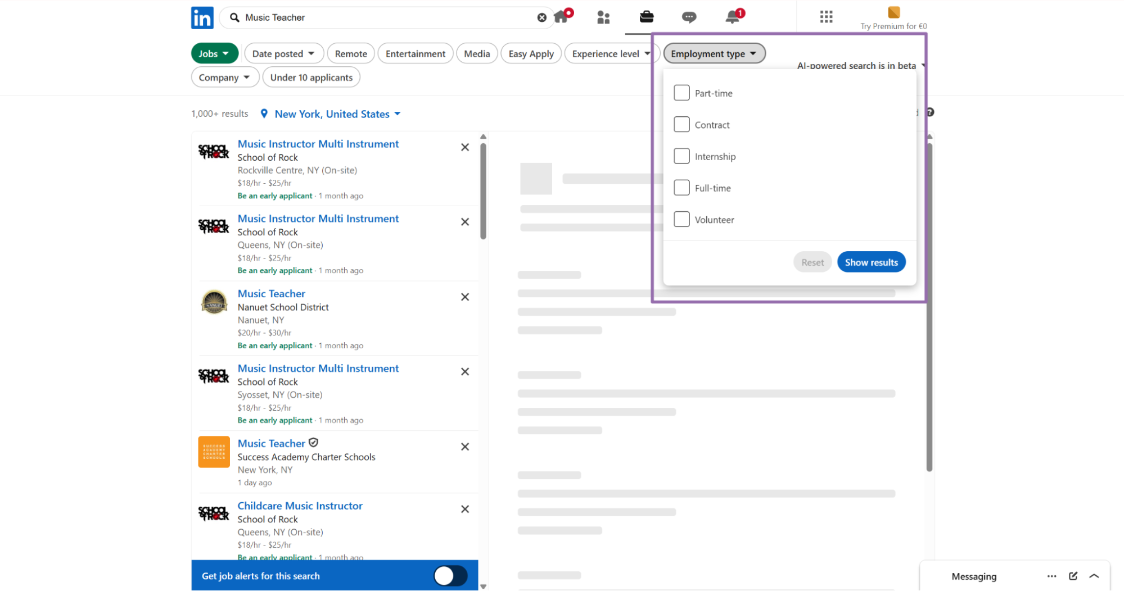1124x591 pixels.
Task: Clear the Music Teacher search text
Action: (541, 17)
